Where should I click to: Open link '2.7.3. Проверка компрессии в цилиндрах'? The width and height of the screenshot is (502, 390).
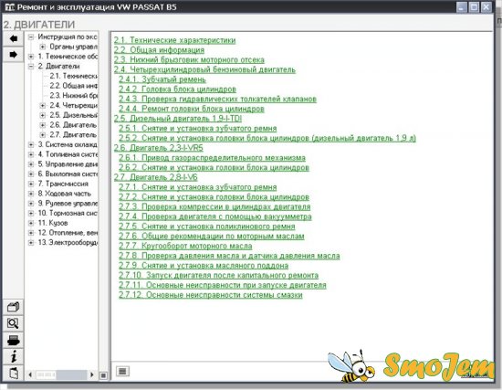click(214, 206)
